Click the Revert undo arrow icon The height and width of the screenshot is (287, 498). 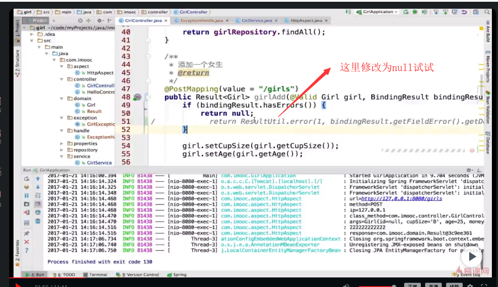pos(464,12)
